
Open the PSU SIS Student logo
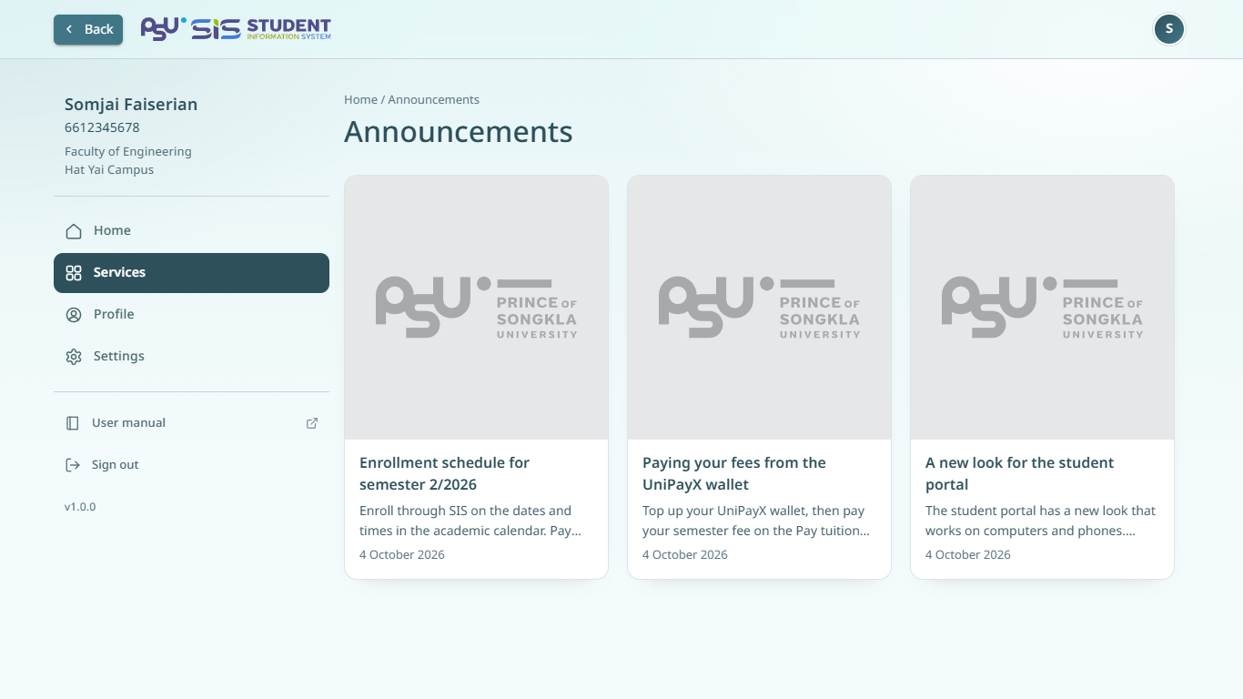(x=236, y=29)
